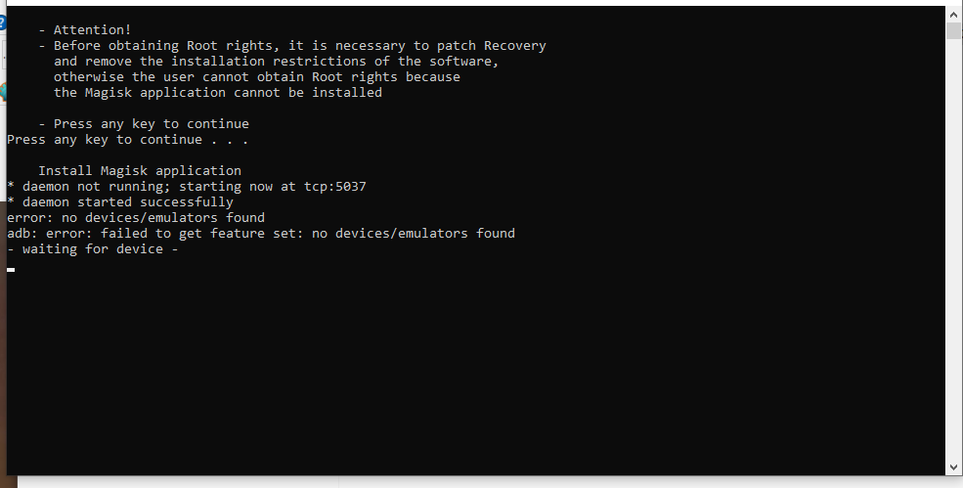Image resolution: width=963 pixels, height=488 pixels.
Task: Click the "tcp:5037" text in daemon line
Action: point(334,186)
